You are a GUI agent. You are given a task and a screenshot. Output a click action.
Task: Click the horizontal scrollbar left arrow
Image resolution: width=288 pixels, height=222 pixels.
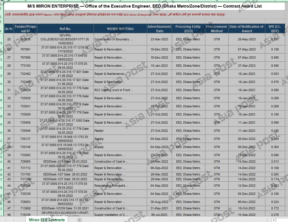[274, 220]
